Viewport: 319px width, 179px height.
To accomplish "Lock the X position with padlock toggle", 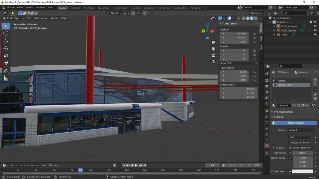I will (254, 34).
